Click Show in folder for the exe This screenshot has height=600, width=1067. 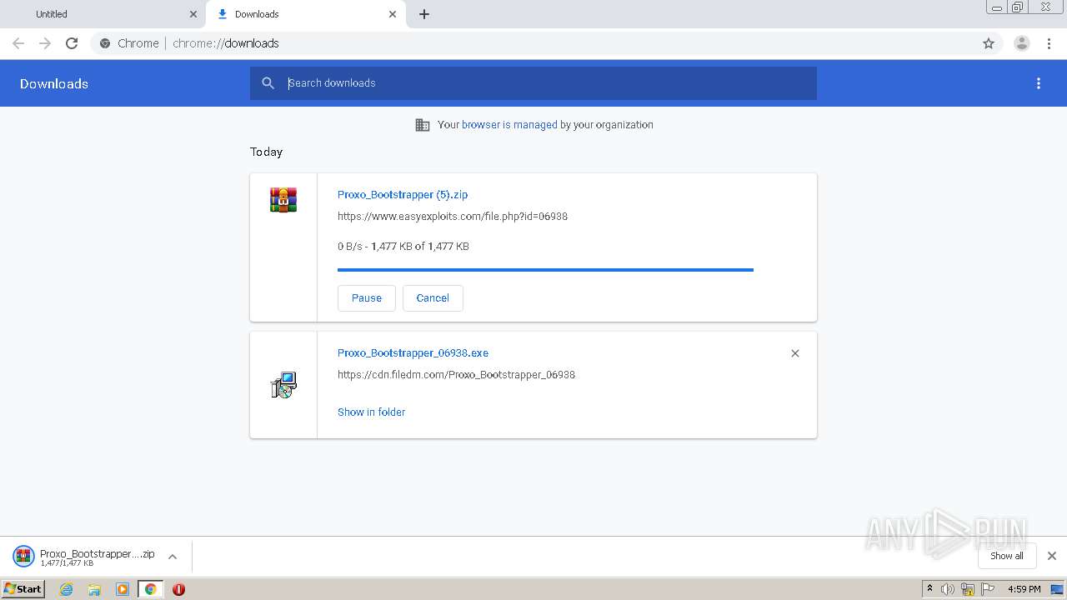371,412
